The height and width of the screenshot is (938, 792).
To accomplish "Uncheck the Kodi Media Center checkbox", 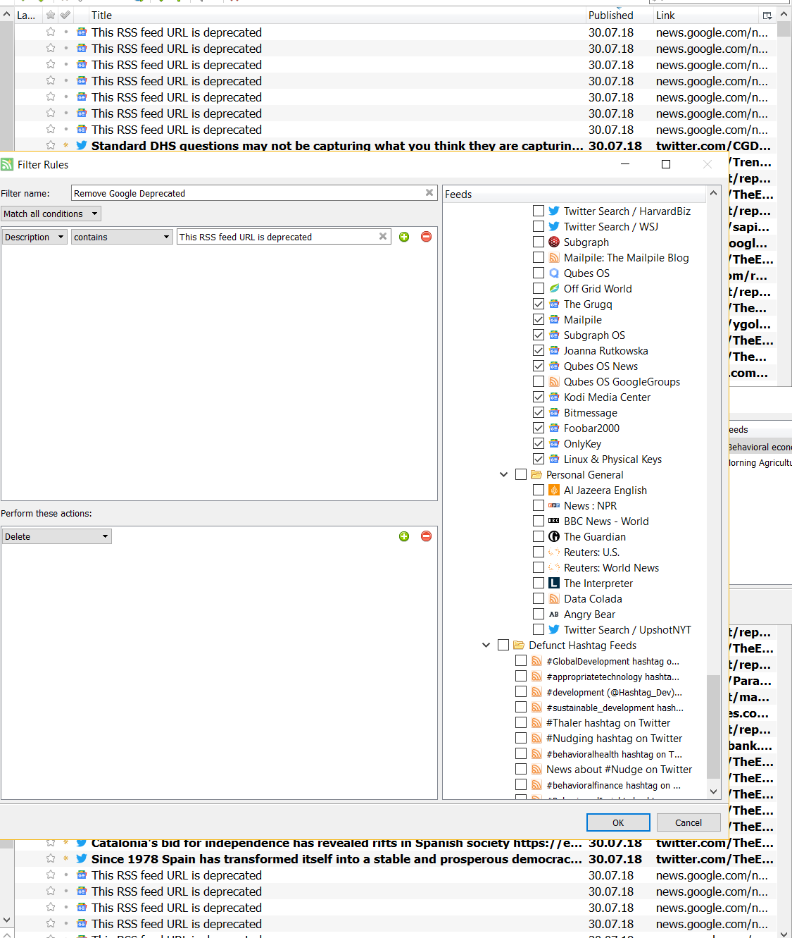I will [x=539, y=397].
